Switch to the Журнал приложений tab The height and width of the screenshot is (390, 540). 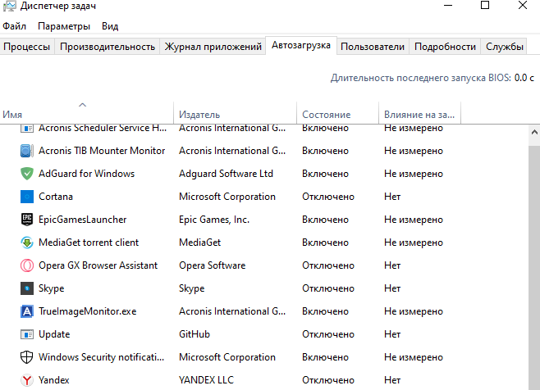pyautogui.click(x=213, y=47)
